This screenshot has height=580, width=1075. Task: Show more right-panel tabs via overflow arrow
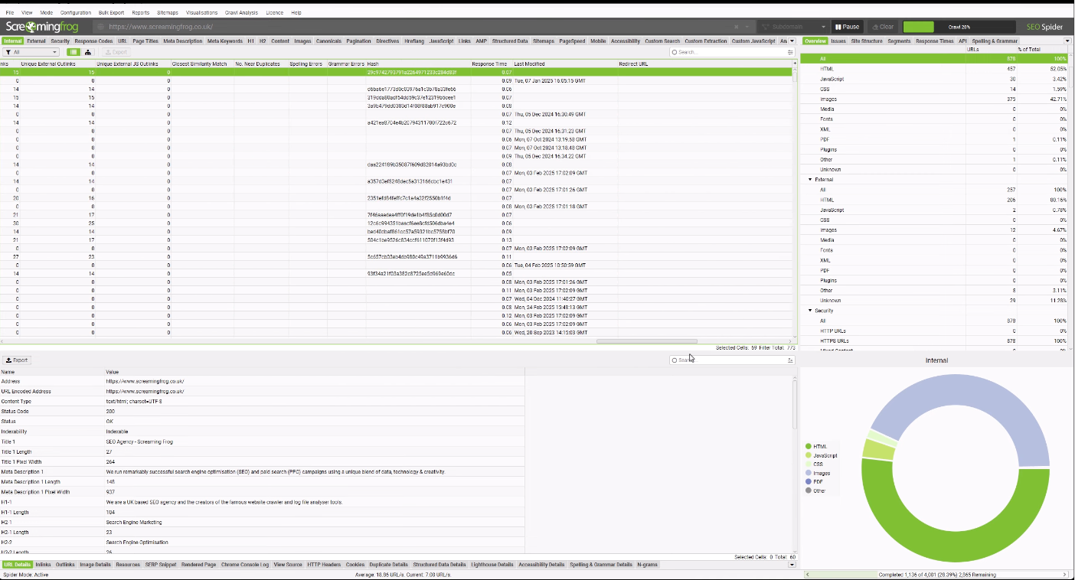tap(1068, 41)
